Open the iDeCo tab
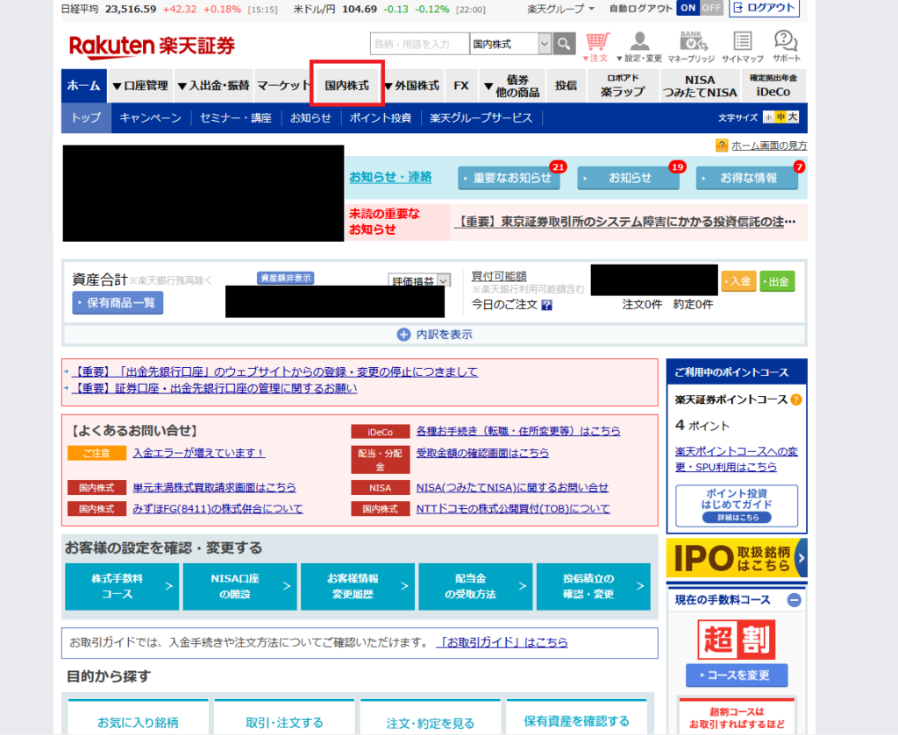 pyautogui.click(x=773, y=86)
